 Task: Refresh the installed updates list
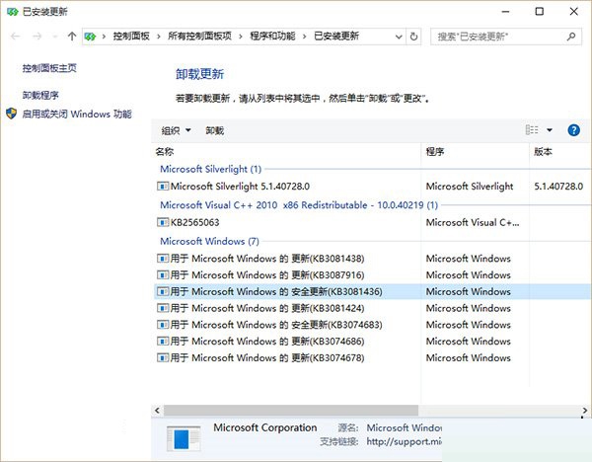[413, 37]
